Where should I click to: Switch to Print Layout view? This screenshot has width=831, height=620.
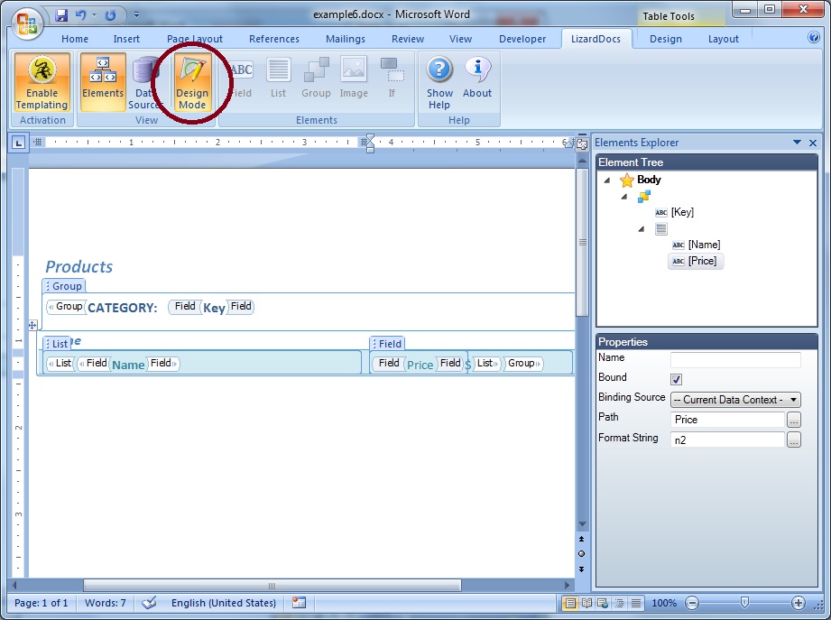570,603
